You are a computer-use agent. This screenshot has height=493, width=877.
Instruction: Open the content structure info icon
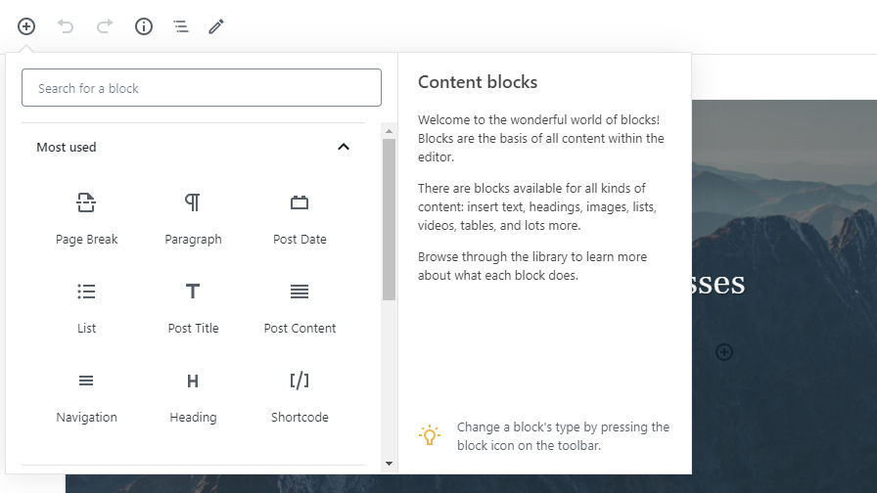[x=144, y=26]
